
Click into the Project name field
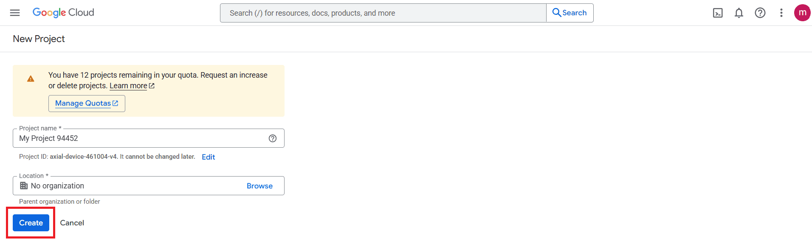coord(140,138)
